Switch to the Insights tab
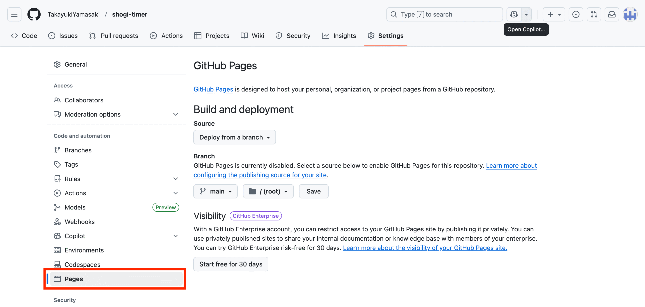This screenshot has width=645, height=307. (x=339, y=36)
